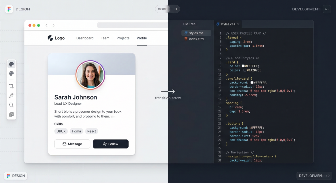Open the Team nav item
336x183 pixels.
pos(105,38)
